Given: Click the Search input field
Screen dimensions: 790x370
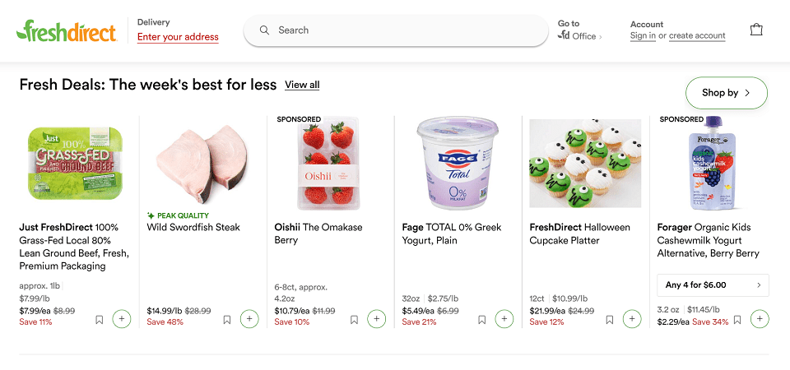Looking at the screenshot, I should [x=403, y=30].
